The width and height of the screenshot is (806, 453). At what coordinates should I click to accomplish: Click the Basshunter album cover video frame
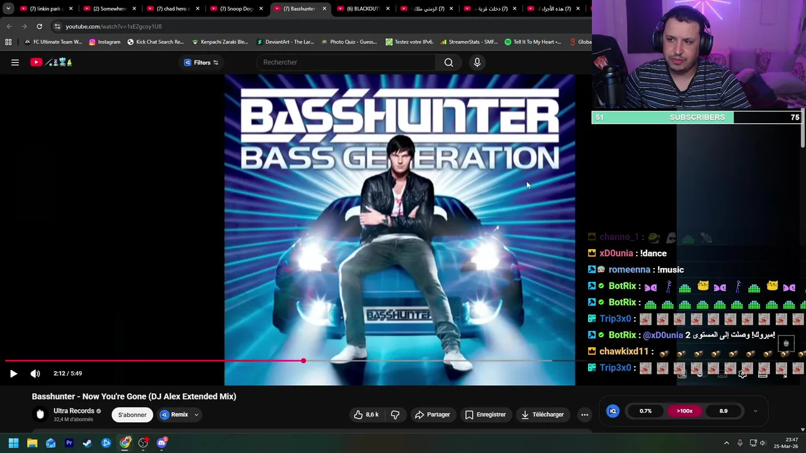[400, 230]
